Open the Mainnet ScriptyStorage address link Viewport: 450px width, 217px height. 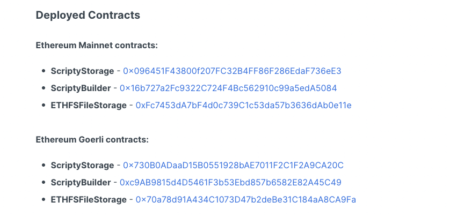(x=232, y=71)
